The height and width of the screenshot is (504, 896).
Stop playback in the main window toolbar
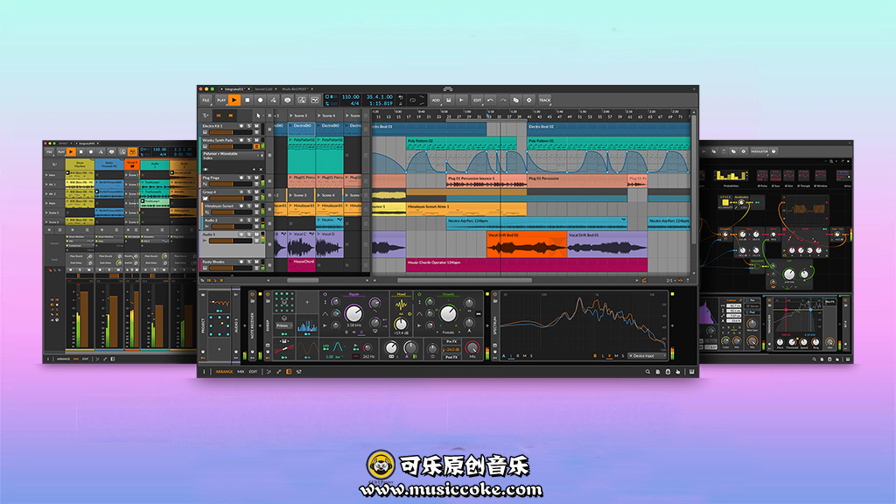(248, 100)
